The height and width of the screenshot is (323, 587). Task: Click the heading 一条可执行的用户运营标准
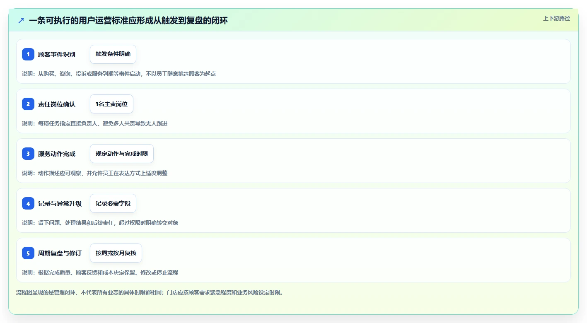[x=128, y=20]
